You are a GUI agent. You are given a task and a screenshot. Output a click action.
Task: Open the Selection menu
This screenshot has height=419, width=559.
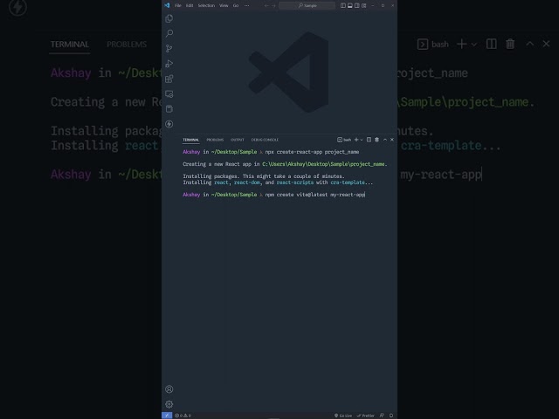(x=206, y=6)
